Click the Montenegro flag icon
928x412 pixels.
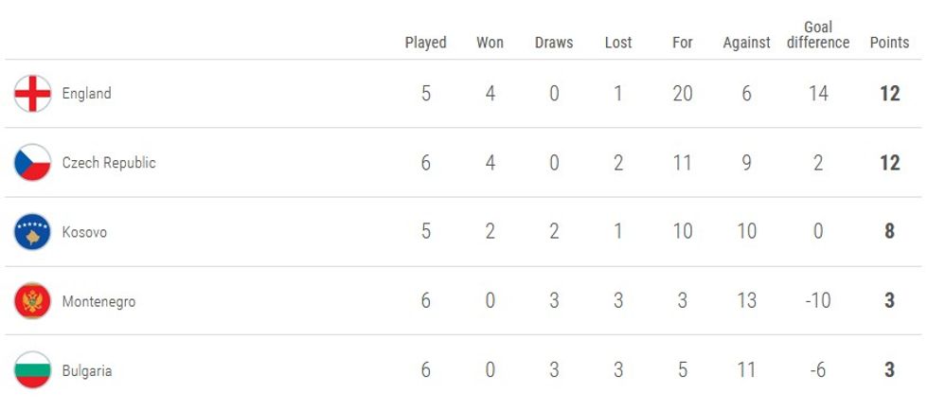point(32,301)
